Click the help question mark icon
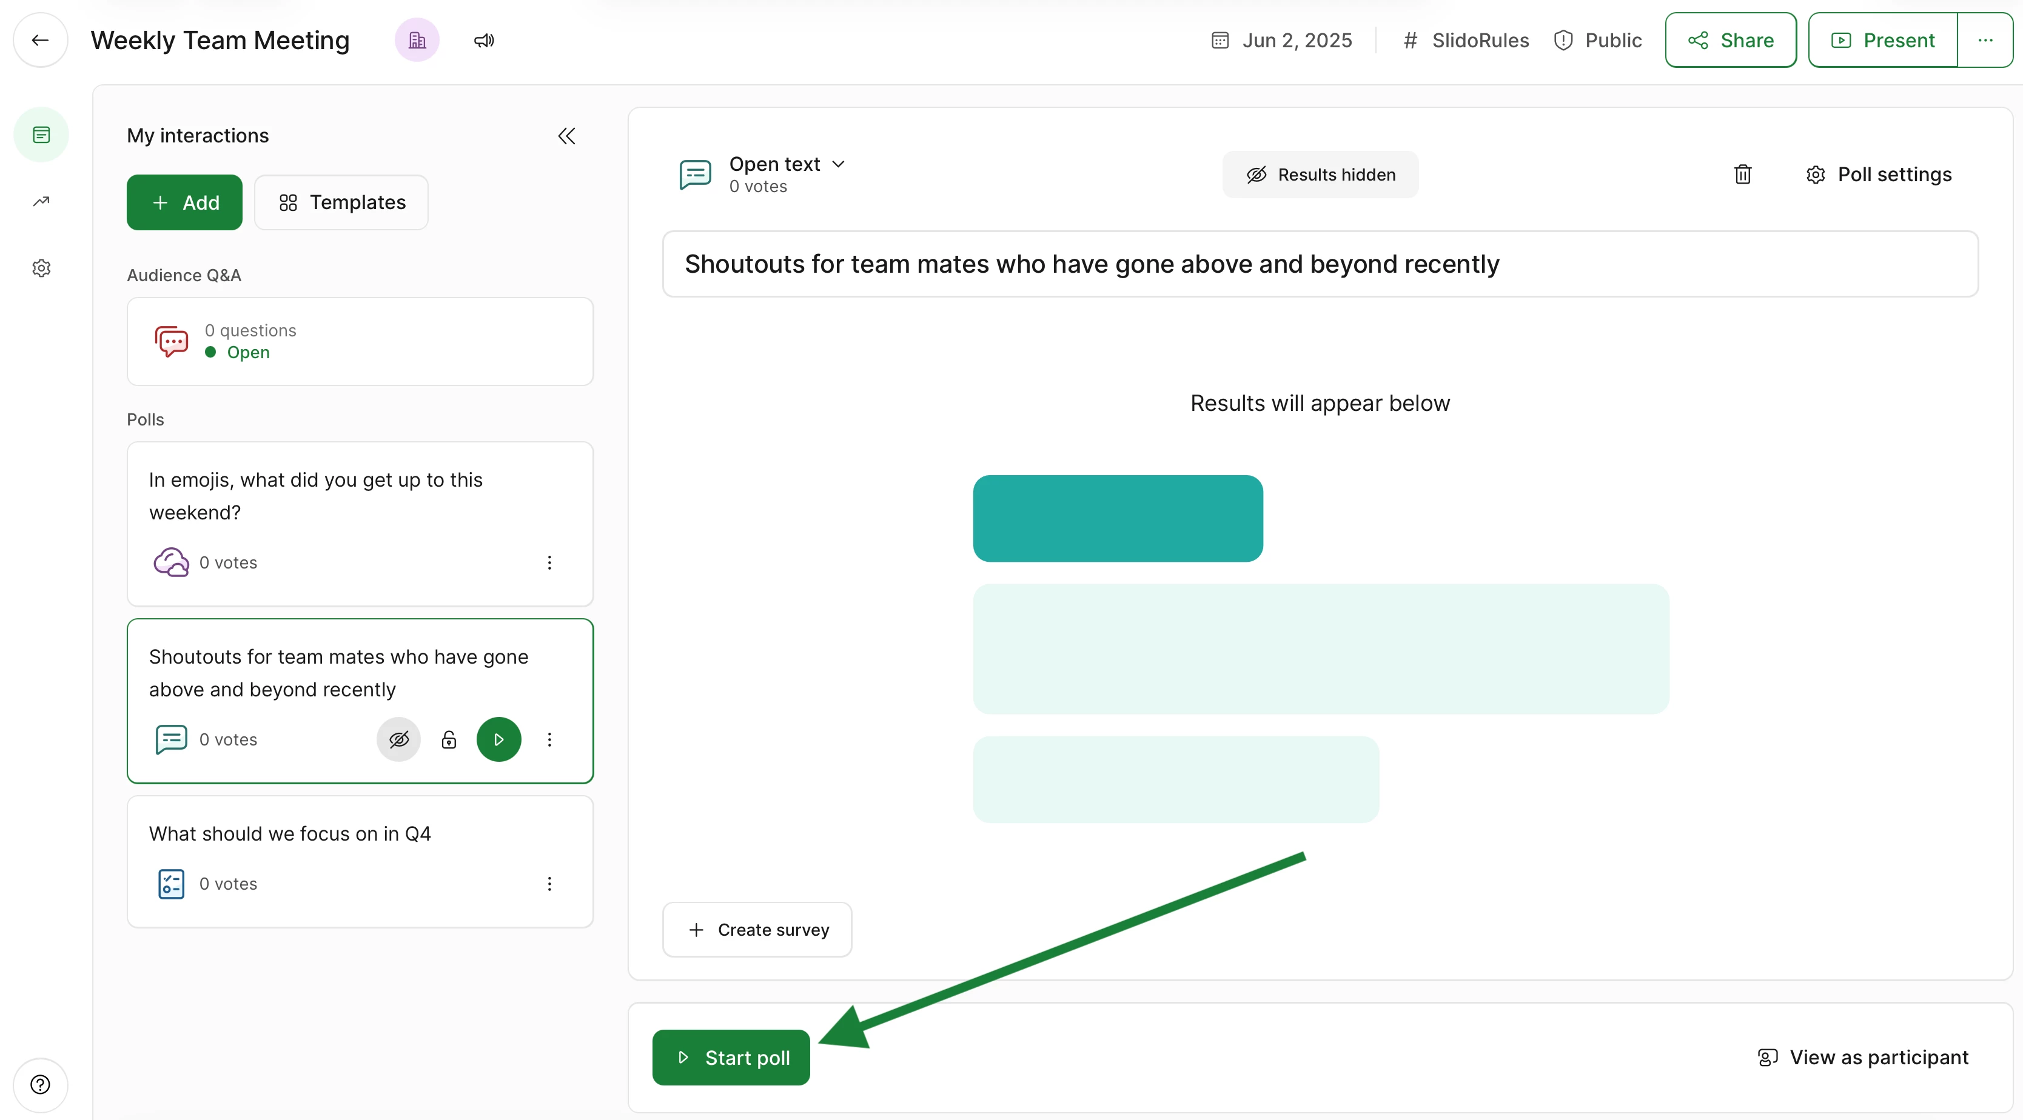 [40, 1085]
